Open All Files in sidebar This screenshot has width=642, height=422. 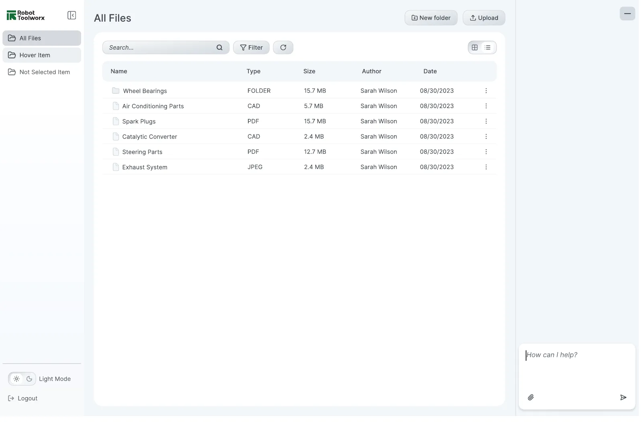pyautogui.click(x=42, y=38)
